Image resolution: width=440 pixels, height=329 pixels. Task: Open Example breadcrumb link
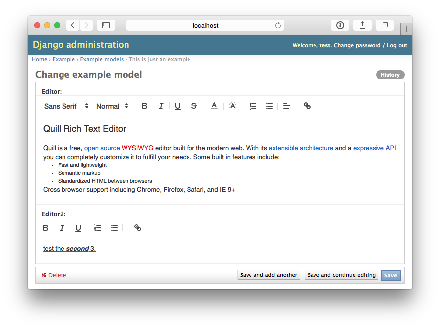[63, 59]
